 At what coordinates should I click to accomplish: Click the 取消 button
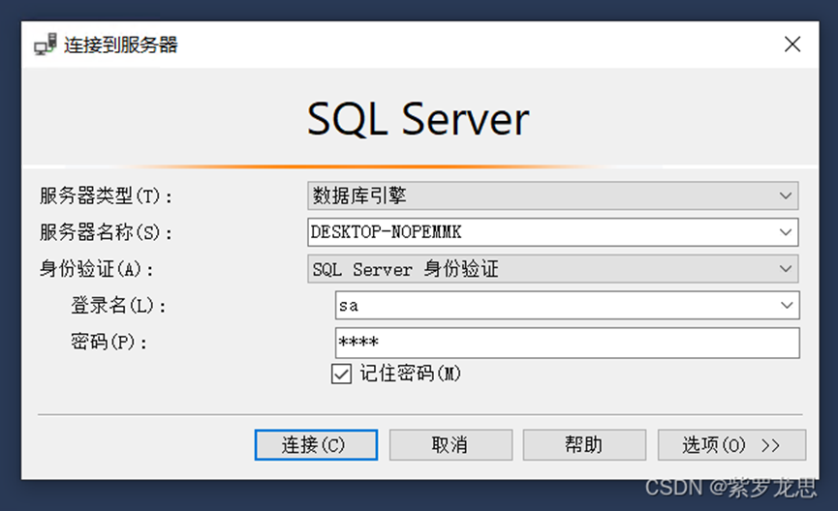[450, 445]
